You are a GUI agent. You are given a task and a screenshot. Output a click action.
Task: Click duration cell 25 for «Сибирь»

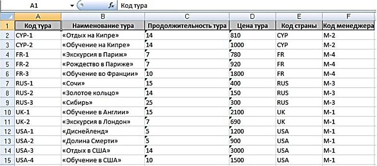(187, 103)
